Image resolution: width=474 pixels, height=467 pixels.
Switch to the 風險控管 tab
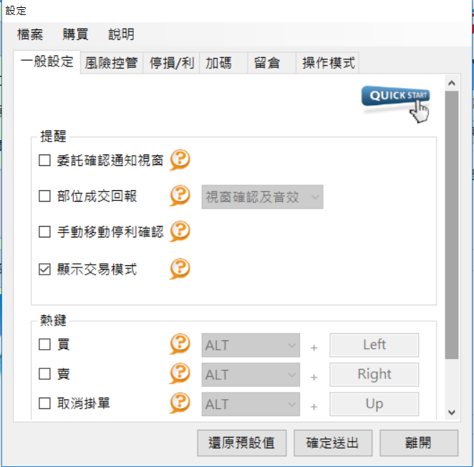(111, 63)
